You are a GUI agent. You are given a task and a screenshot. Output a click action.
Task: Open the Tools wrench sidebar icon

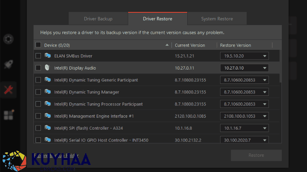point(8,90)
